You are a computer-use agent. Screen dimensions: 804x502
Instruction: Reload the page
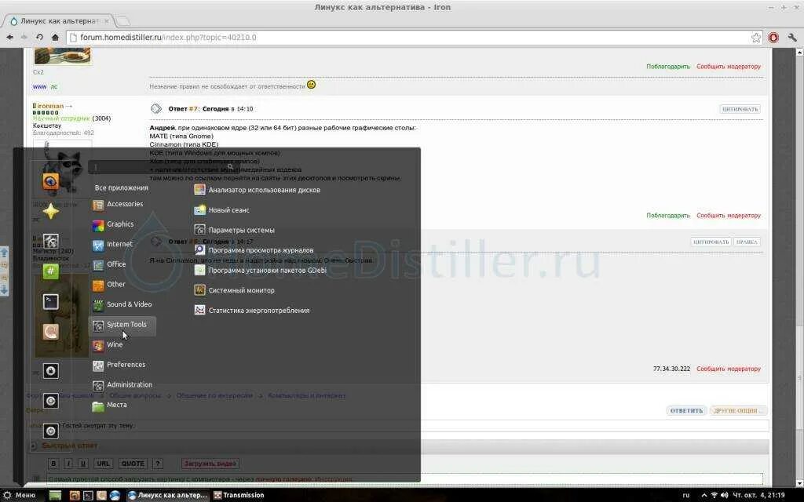coord(39,38)
